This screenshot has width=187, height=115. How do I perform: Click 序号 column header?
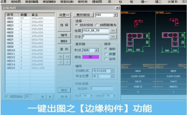pos(12,15)
